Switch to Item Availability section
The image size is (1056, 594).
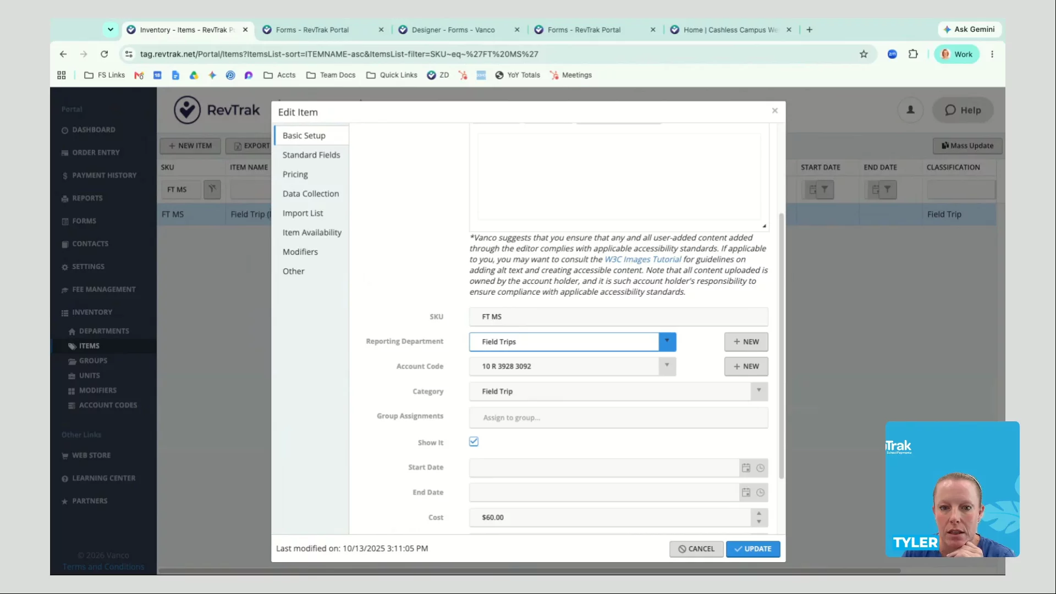point(311,233)
